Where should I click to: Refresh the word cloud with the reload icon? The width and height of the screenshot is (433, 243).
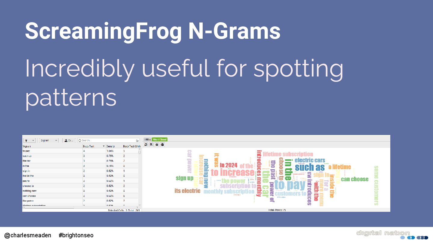coord(146,145)
